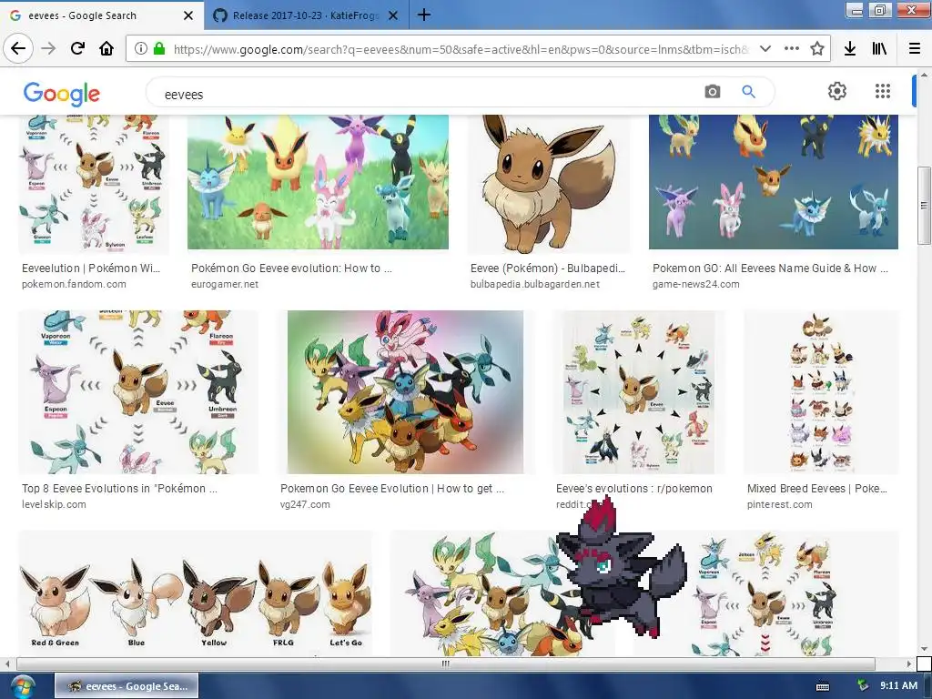Open the Google apps grid
The height and width of the screenshot is (699, 932).
(883, 91)
